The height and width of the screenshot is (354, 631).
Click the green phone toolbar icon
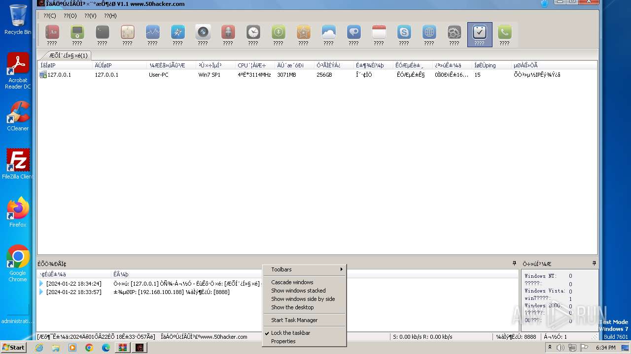click(504, 32)
